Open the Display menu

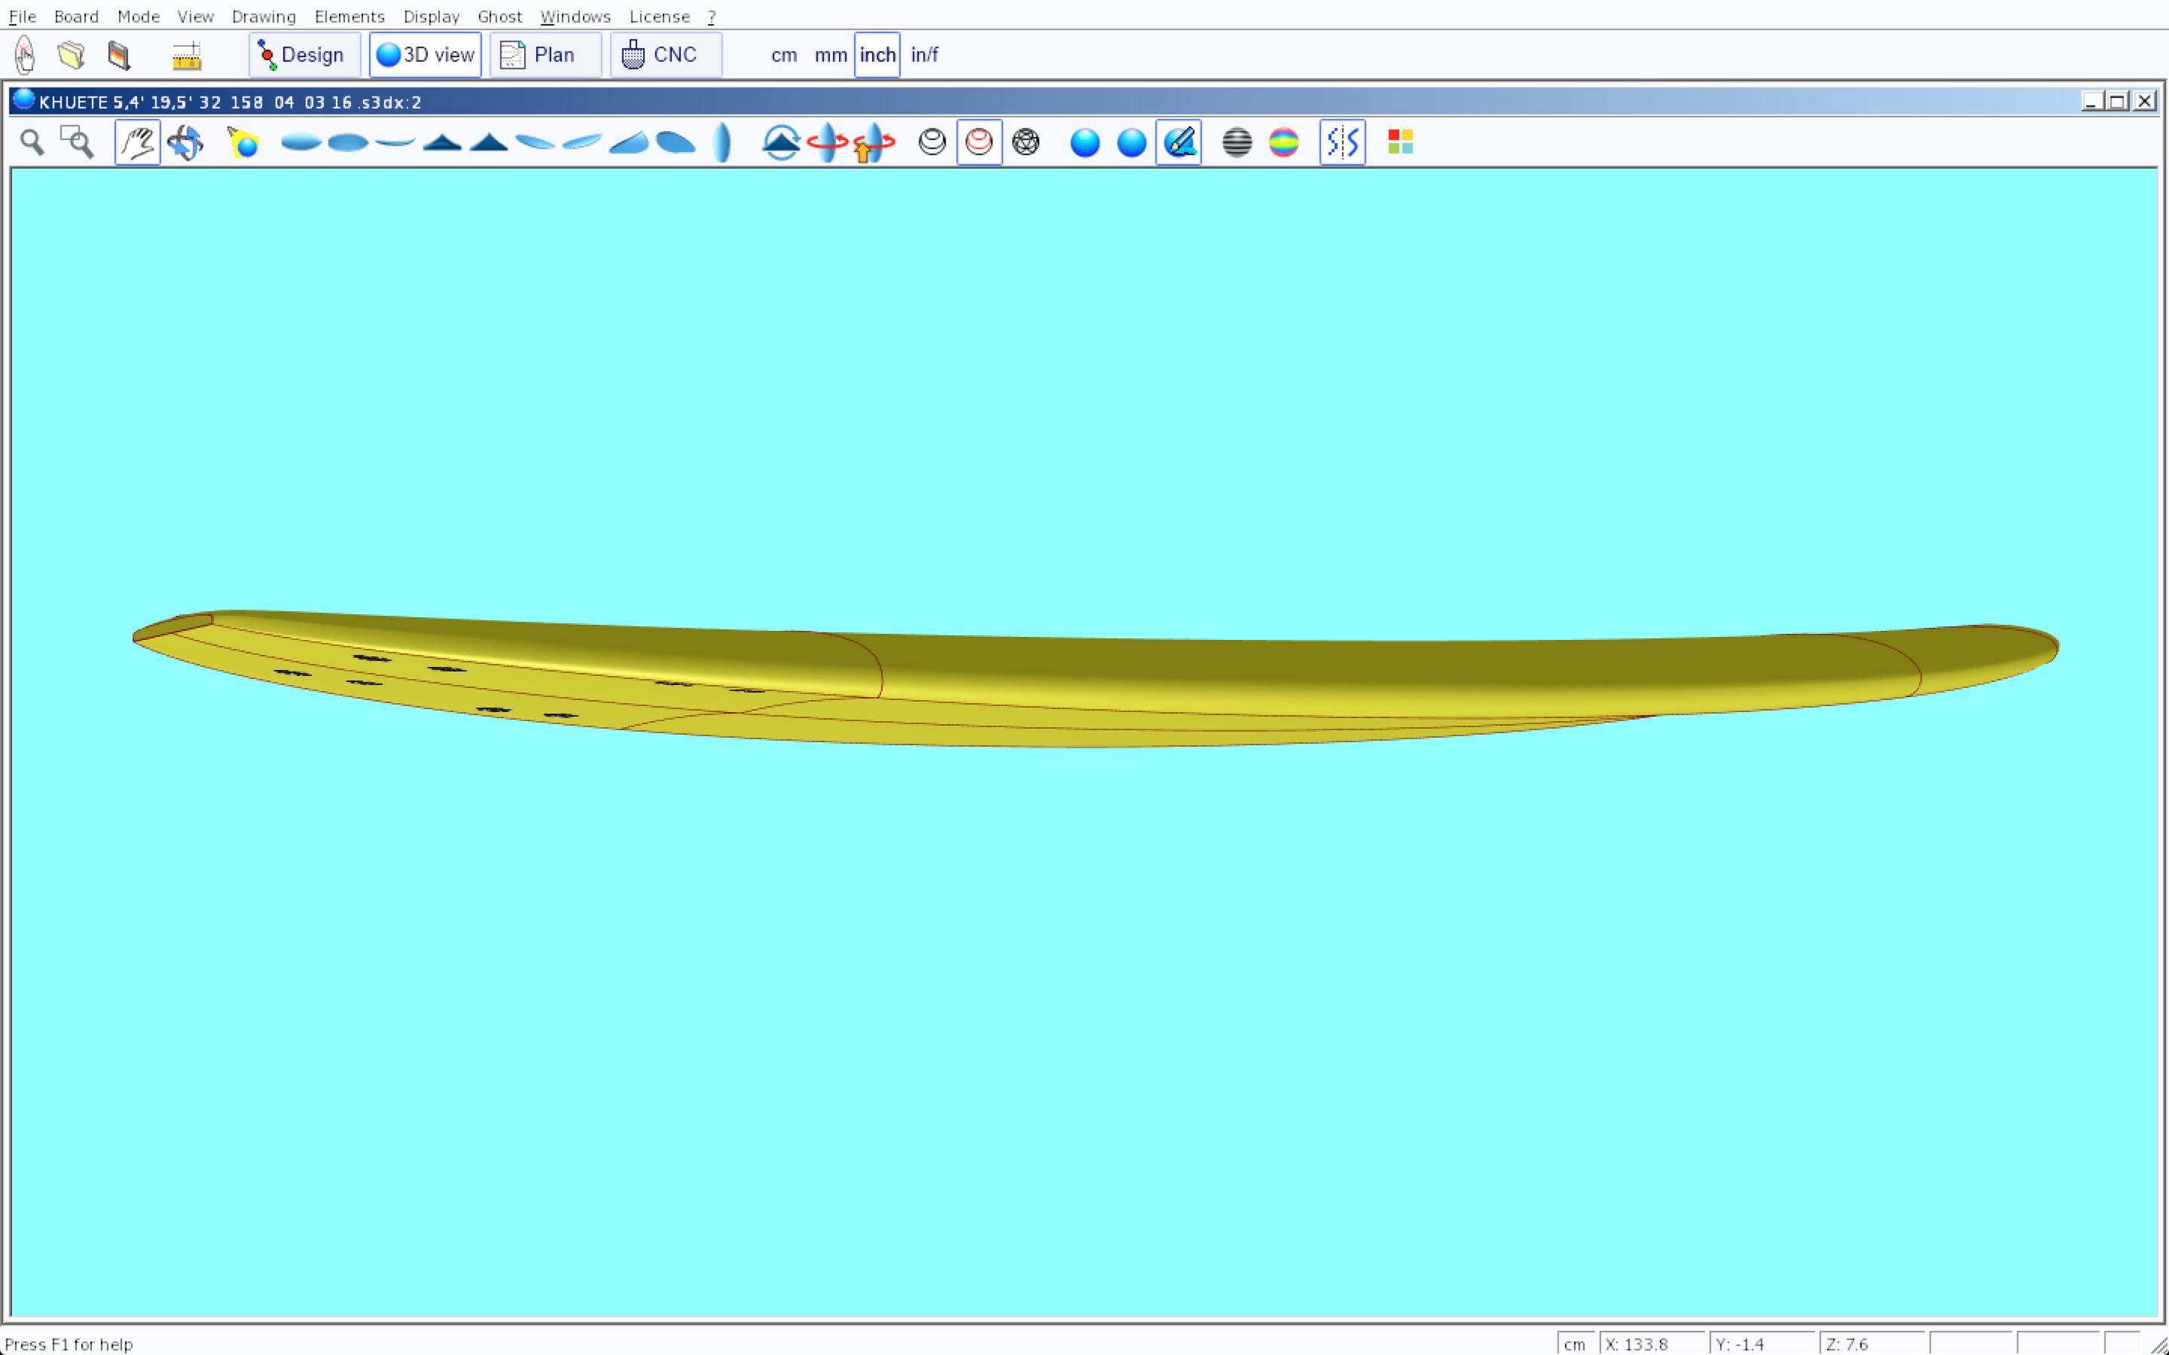431,16
